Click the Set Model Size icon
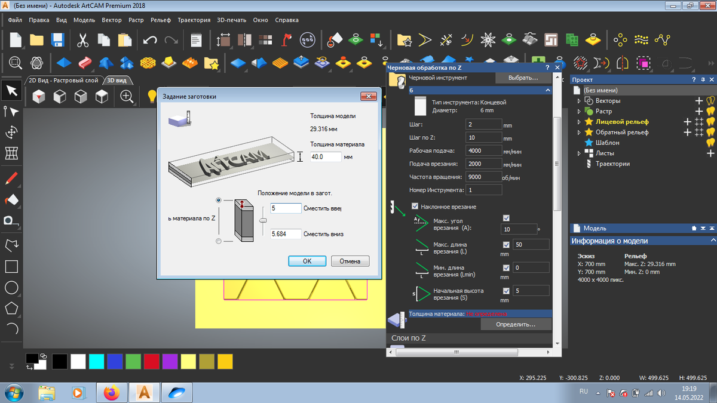This screenshot has width=717, height=403. pos(224,40)
